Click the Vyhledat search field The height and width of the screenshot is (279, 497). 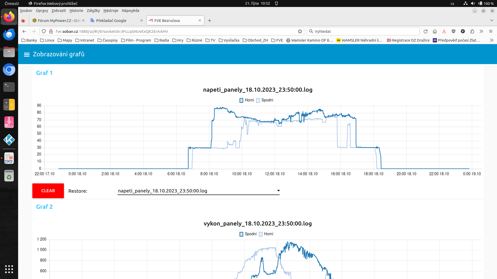coord(362,32)
